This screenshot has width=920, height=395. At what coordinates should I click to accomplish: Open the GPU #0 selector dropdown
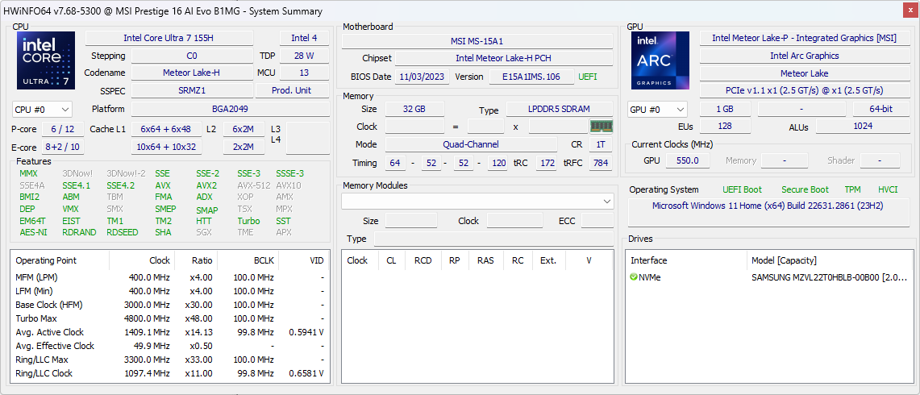(657, 110)
